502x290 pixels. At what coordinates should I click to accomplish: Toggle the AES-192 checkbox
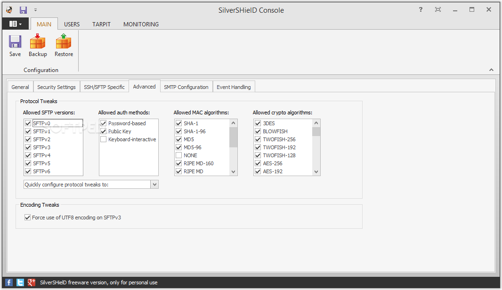click(x=258, y=171)
